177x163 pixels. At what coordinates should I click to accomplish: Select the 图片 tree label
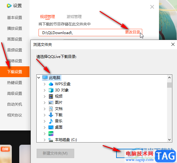[59, 103]
